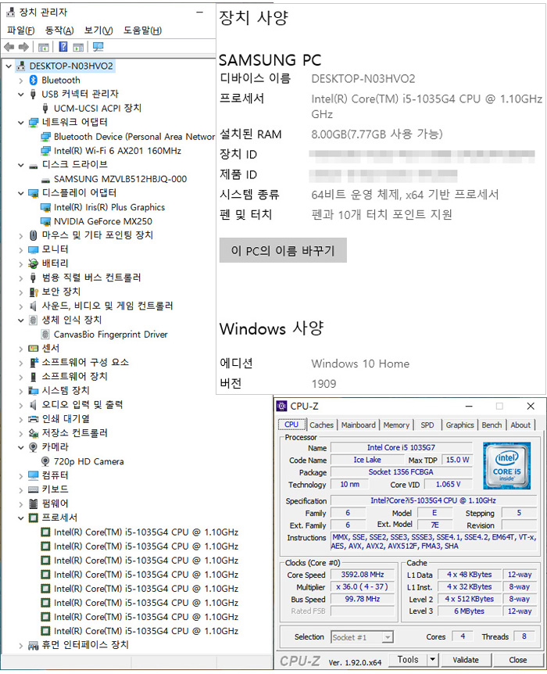This screenshot has height=674, width=547.
Task: Open the 보기(V) menu
Action: coord(98,30)
